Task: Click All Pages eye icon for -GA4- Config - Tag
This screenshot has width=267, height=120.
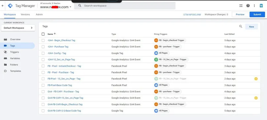Action: click(156, 53)
